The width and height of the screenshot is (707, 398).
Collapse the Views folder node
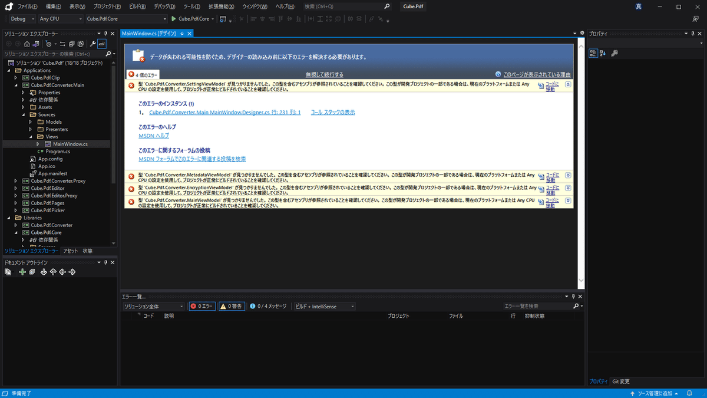[x=31, y=137]
